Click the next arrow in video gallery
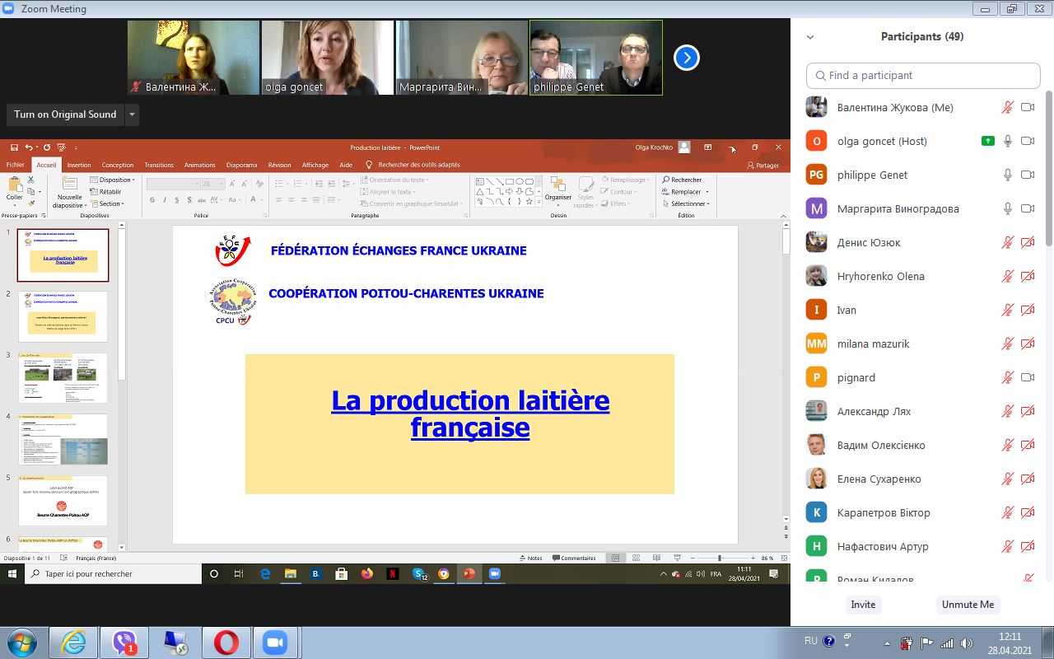Screen dimensions: 1054x659 [x=686, y=58]
